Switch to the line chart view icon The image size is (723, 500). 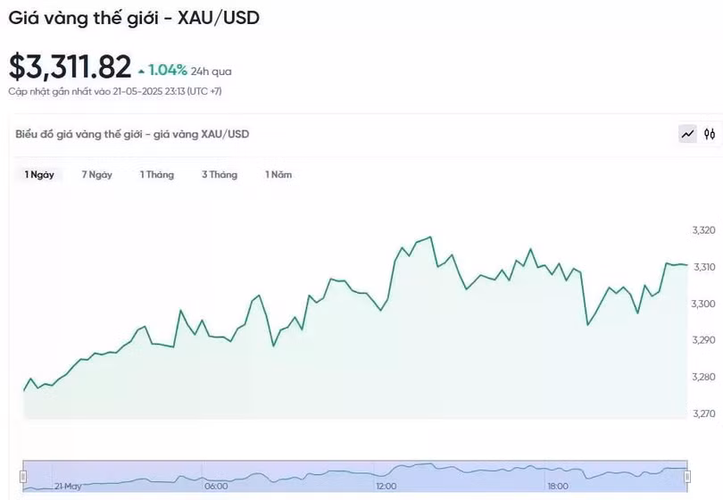pyautogui.click(x=687, y=134)
